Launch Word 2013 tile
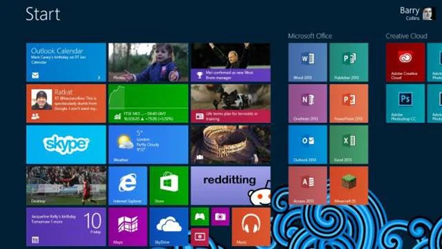Image resolution: width=442 pixels, height=249 pixels. click(x=307, y=62)
